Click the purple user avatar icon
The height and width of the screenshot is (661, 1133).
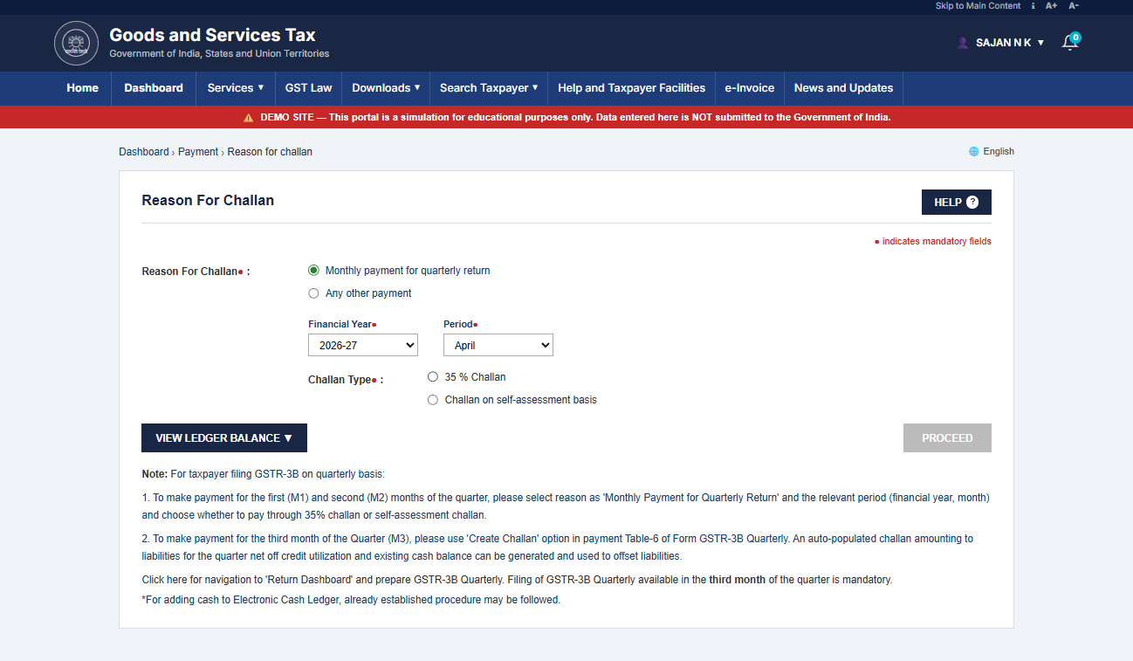963,43
